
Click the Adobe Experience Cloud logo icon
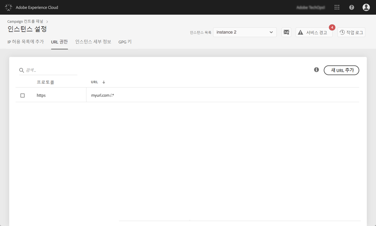pyautogui.click(x=8, y=7)
